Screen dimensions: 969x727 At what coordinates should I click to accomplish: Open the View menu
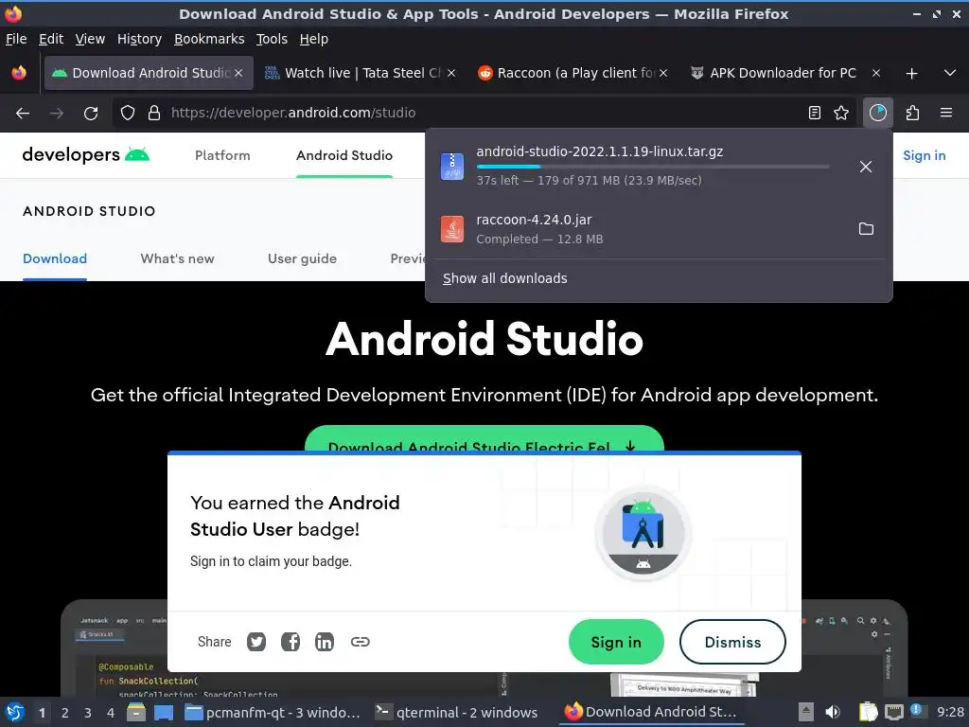[x=90, y=39]
